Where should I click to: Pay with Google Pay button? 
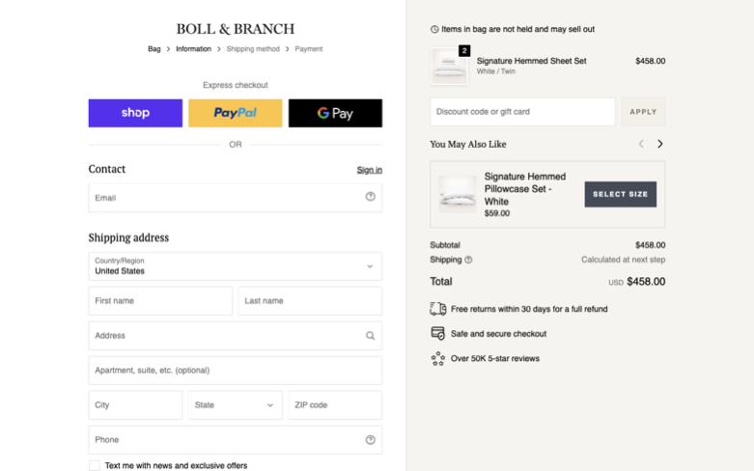[335, 113]
